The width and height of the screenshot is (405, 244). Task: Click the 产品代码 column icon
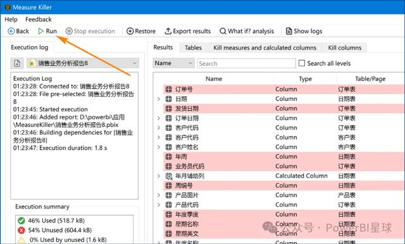click(169, 205)
